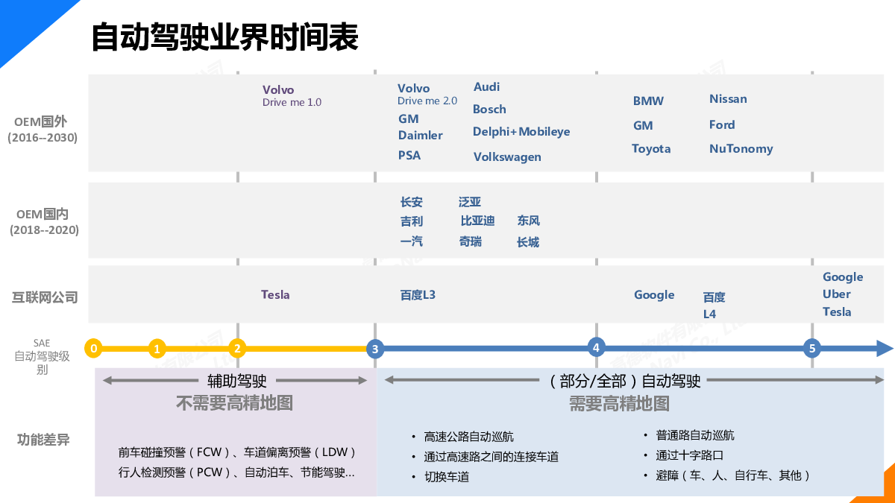895x503 pixels.
Task: Click the Ford entry
Action: (722, 125)
